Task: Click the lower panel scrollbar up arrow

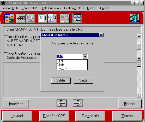Action: 139,65
